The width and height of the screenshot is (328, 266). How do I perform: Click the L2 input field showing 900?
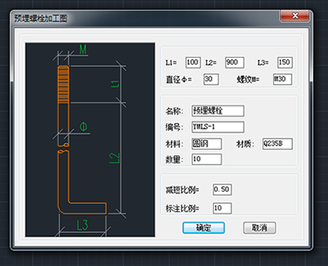[x=235, y=63]
